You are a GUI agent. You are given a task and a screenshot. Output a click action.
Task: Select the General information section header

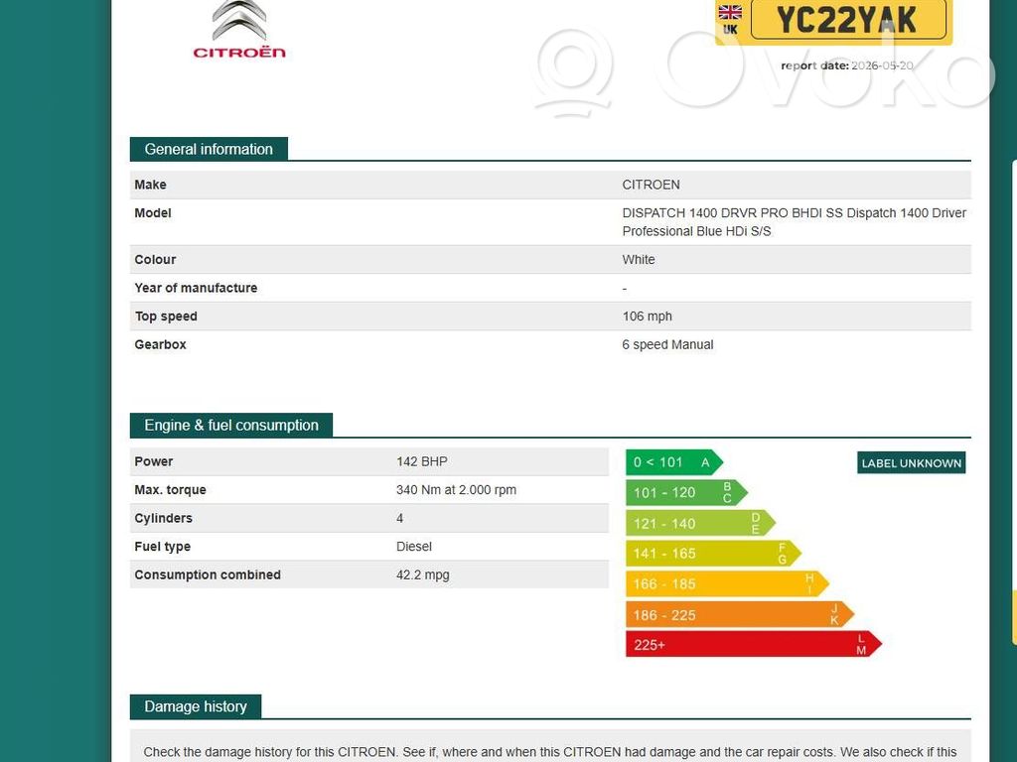pos(209,149)
